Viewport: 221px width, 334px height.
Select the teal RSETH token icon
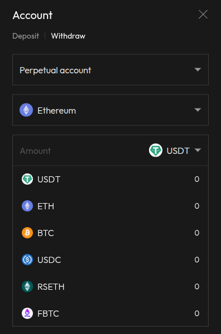pyautogui.click(x=27, y=286)
